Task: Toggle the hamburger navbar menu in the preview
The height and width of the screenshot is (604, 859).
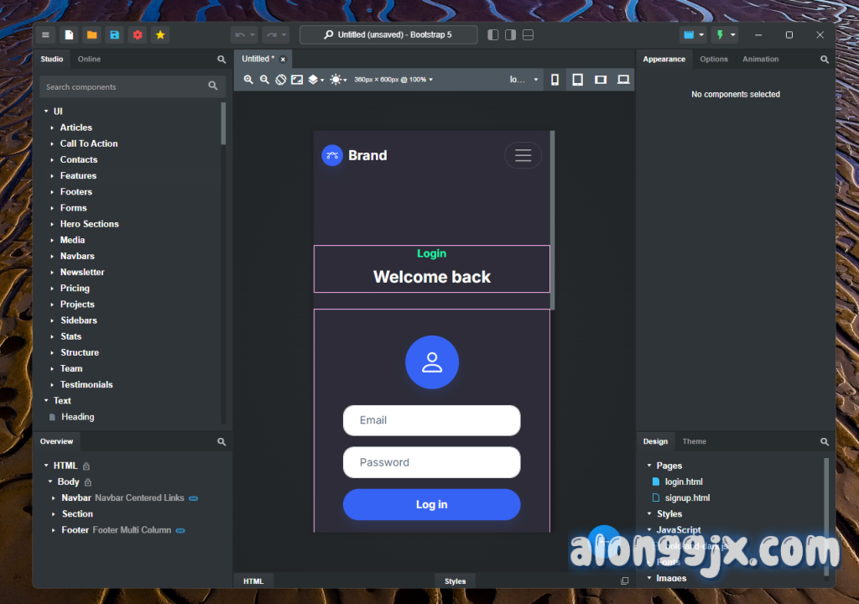Action: pos(523,155)
